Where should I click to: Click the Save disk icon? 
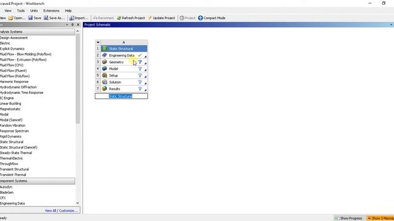(x=30, y=18)
